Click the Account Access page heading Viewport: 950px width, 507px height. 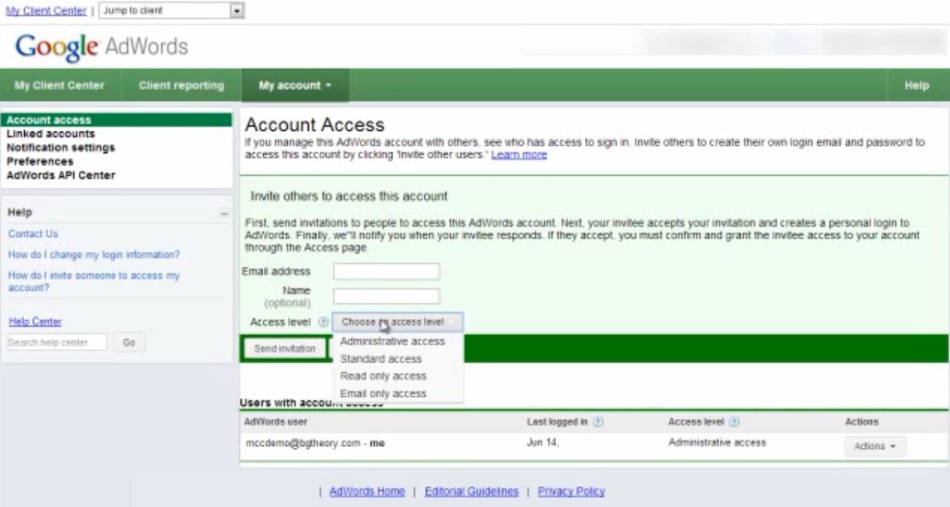coord(315,125)
